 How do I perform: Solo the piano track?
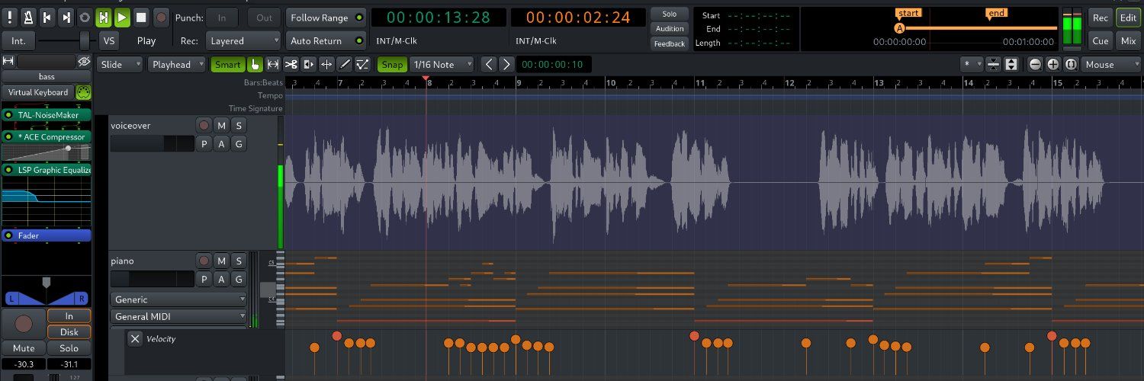(238, 261)
